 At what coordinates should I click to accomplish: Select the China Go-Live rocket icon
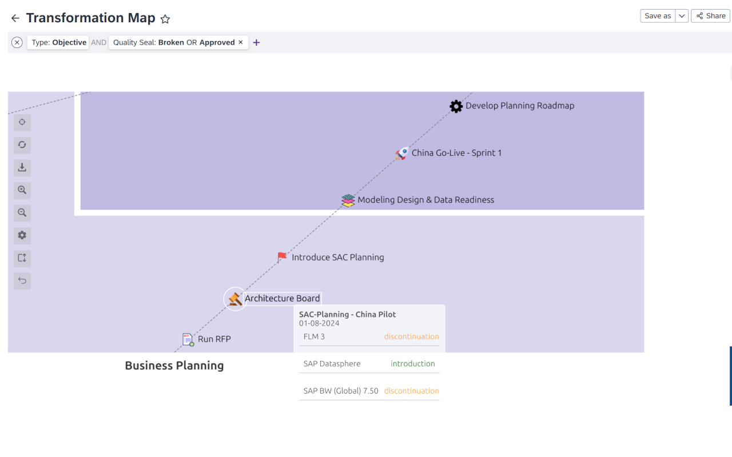(402, 153)
